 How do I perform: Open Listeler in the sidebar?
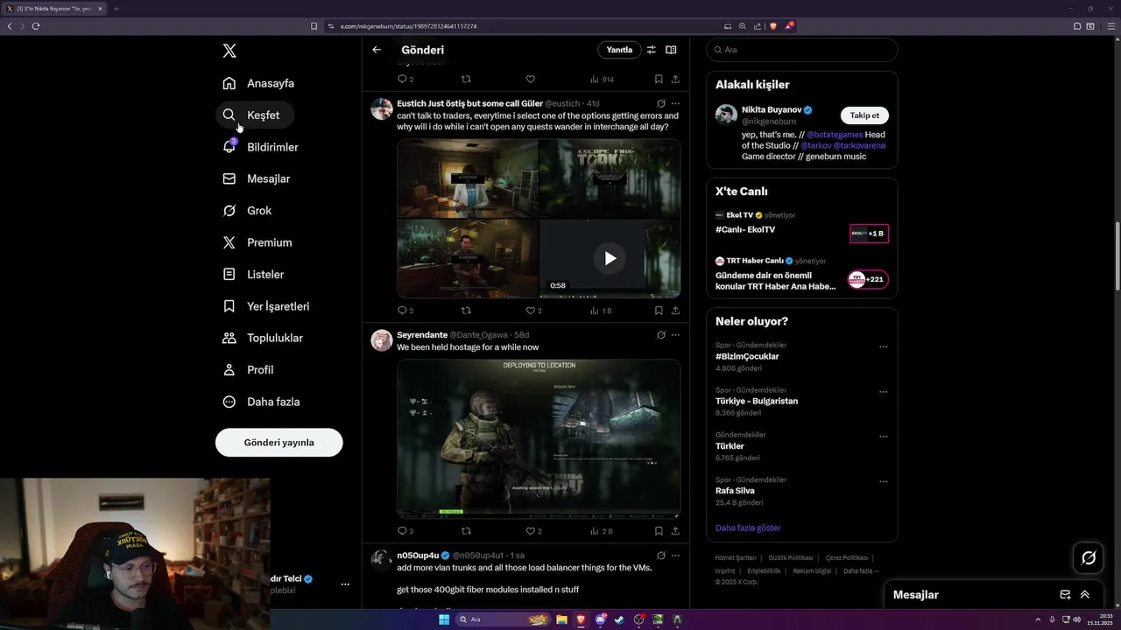[253, 274]
